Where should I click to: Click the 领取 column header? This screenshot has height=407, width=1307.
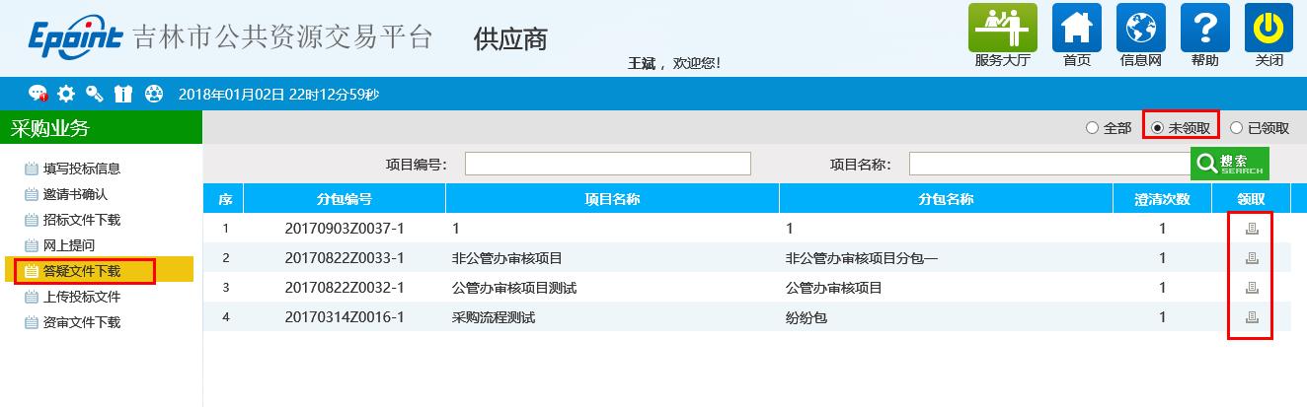(1252, 199)
